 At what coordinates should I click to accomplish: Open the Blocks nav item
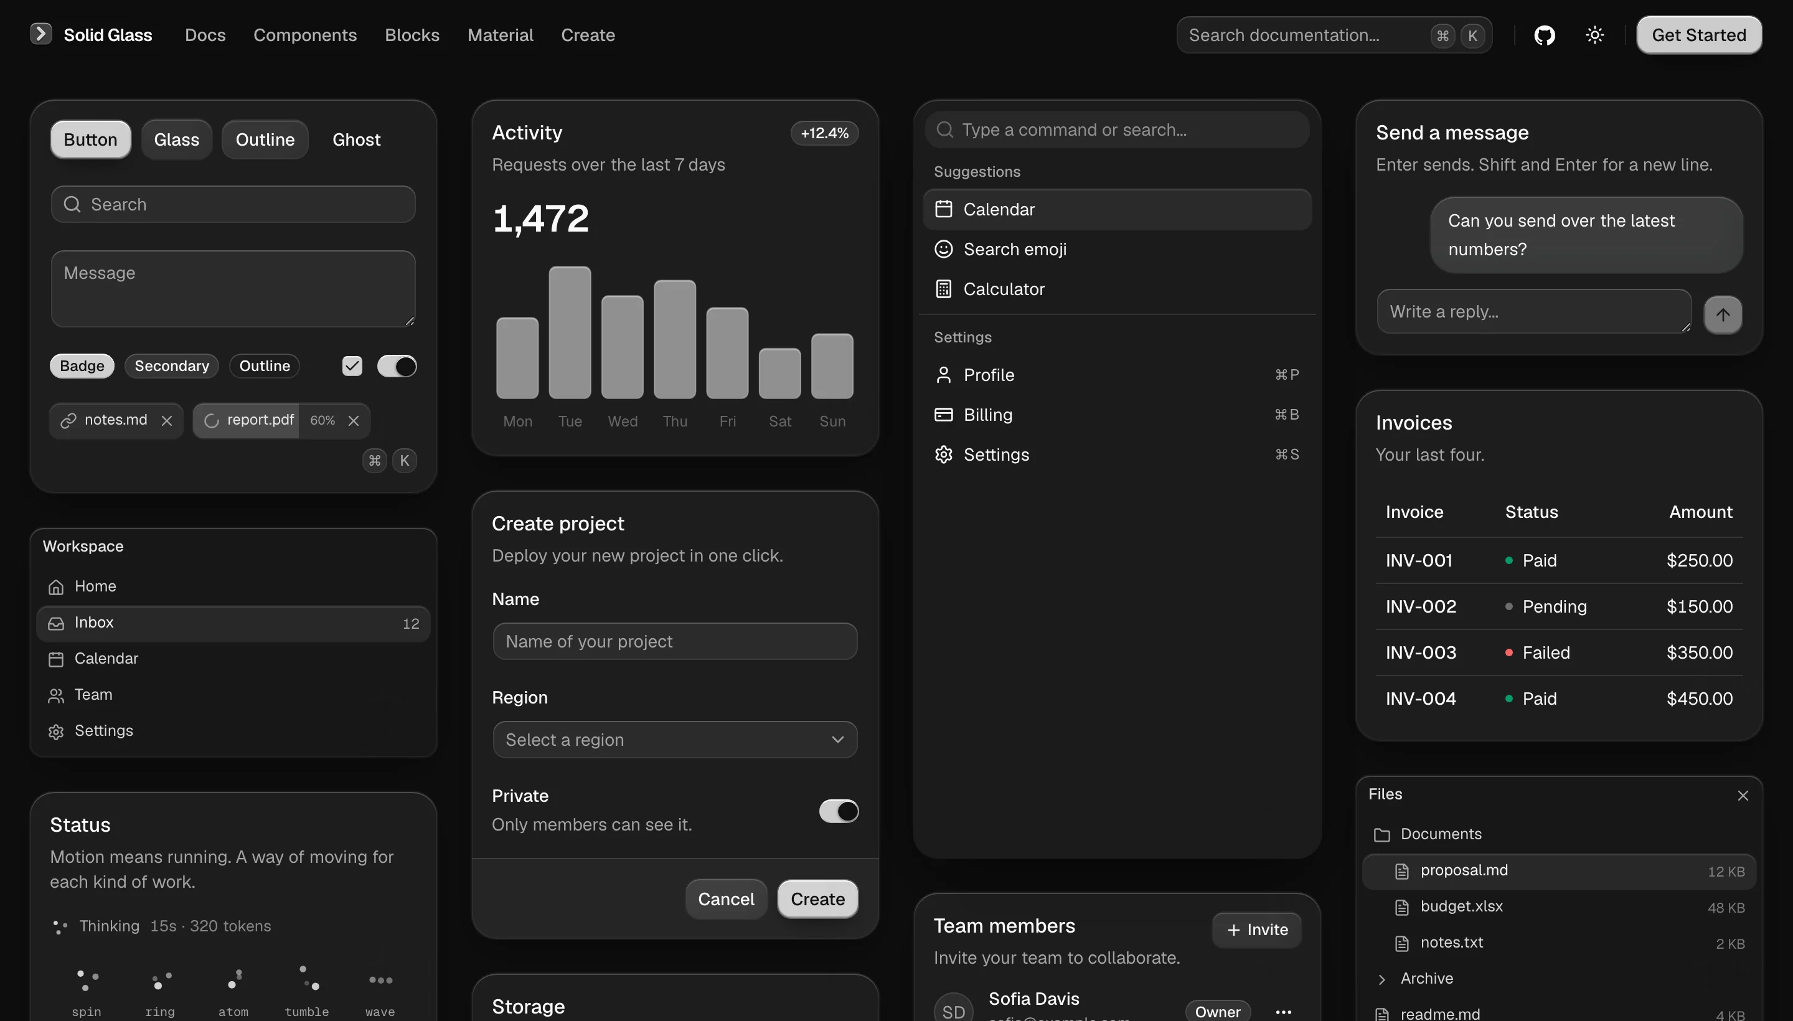[x=412, y=35]
